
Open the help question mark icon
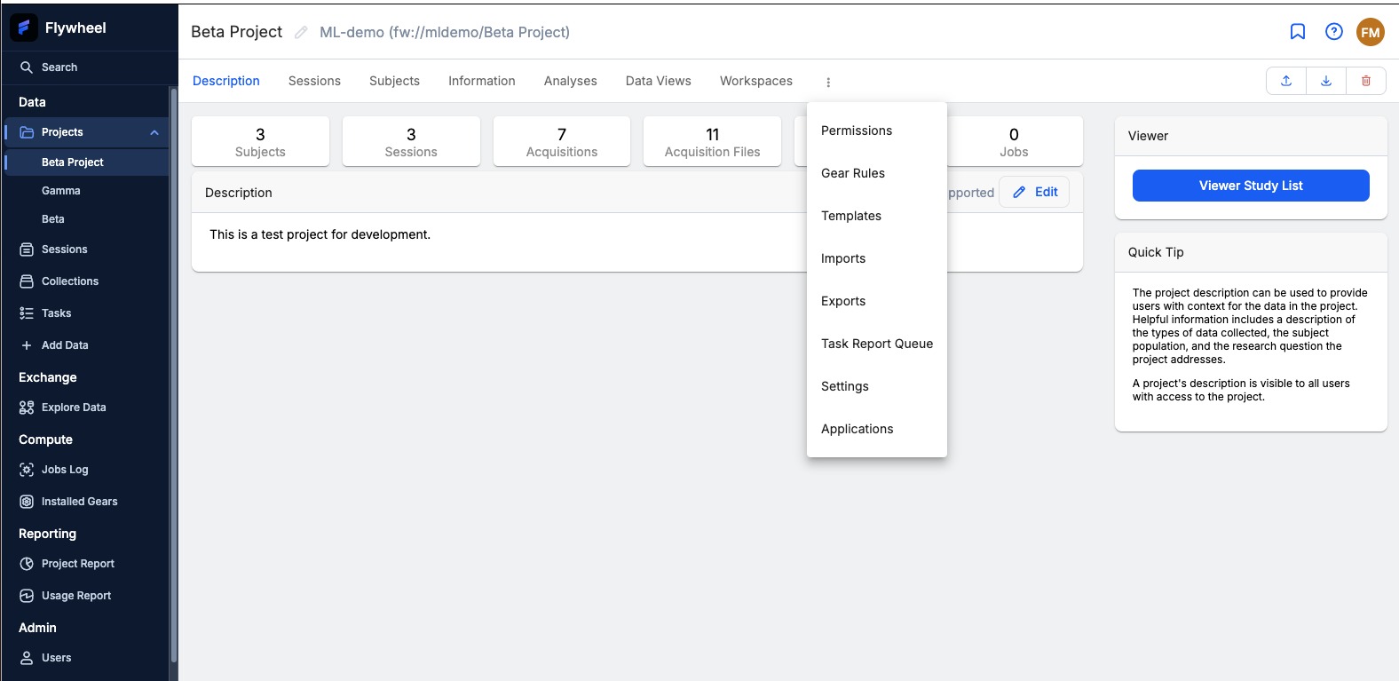[1334, 32]
